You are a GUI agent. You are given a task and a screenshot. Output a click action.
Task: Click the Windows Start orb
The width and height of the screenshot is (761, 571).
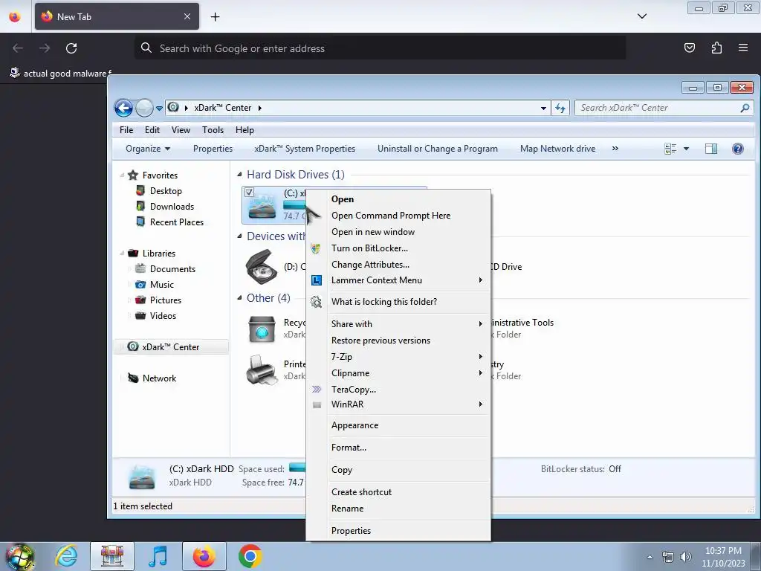point(19,556)
